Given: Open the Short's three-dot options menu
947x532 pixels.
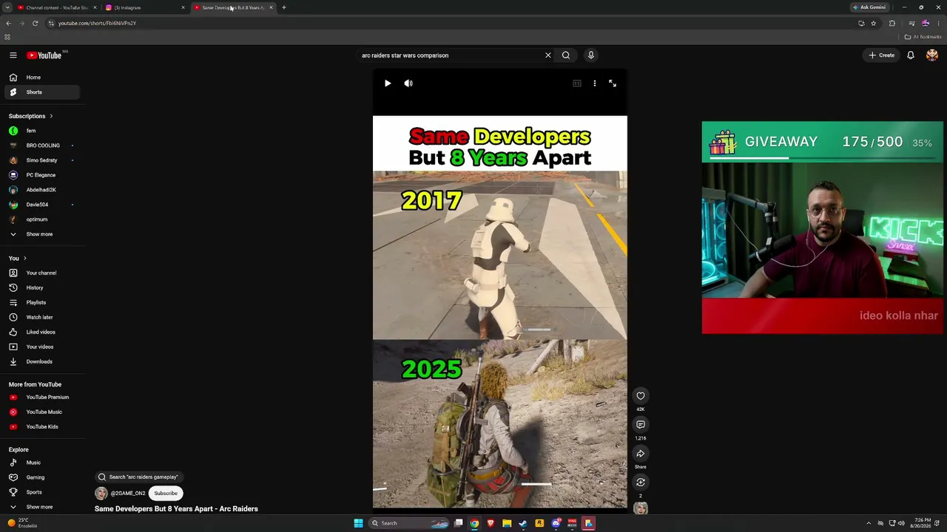Looking at the screenshot, I should point(594,83).
